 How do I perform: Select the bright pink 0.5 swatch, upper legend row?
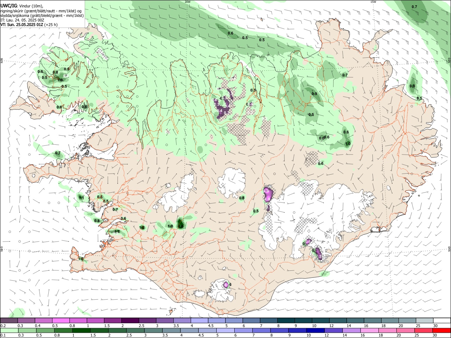(61, 321)
